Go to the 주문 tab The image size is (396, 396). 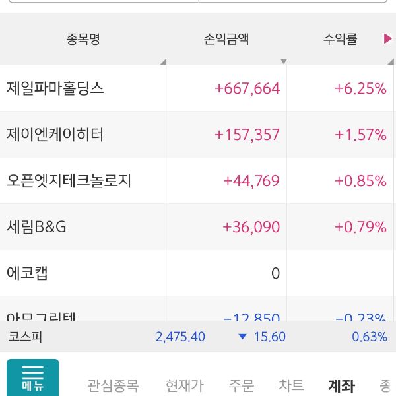tap(241, 385)
